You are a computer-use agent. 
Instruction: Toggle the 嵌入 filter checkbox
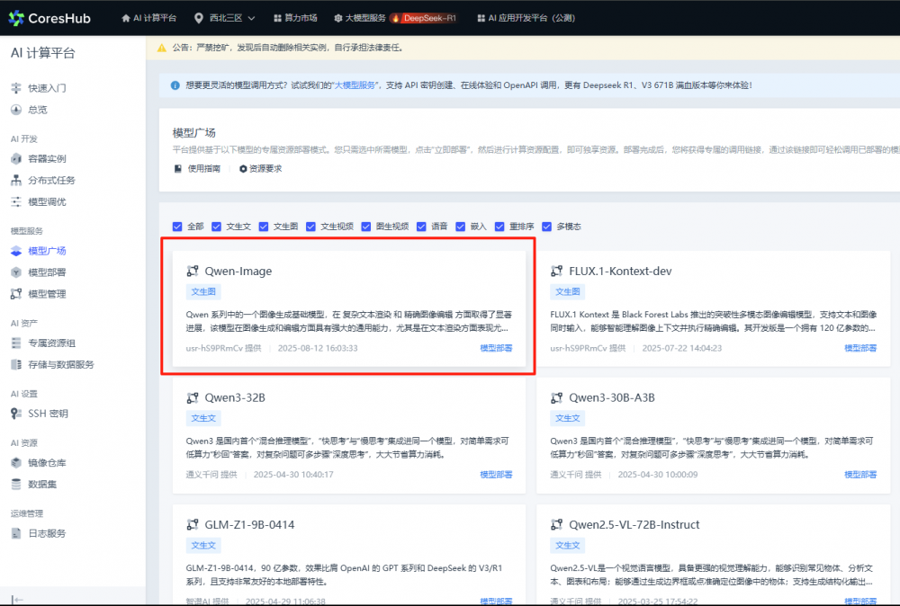click(460, 227)
